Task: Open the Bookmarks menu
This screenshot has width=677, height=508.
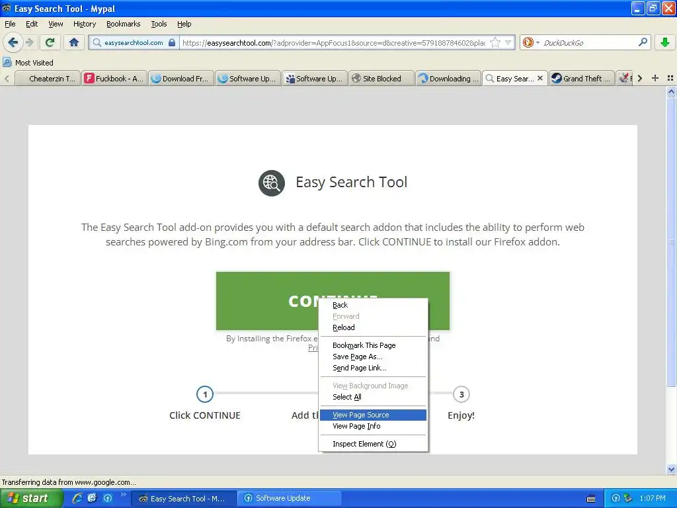Action: click(124, 24)
